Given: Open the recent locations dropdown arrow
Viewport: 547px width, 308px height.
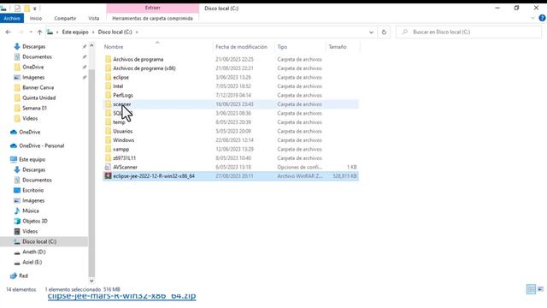Looking at the screenshot, I should [x=31, y=33].
